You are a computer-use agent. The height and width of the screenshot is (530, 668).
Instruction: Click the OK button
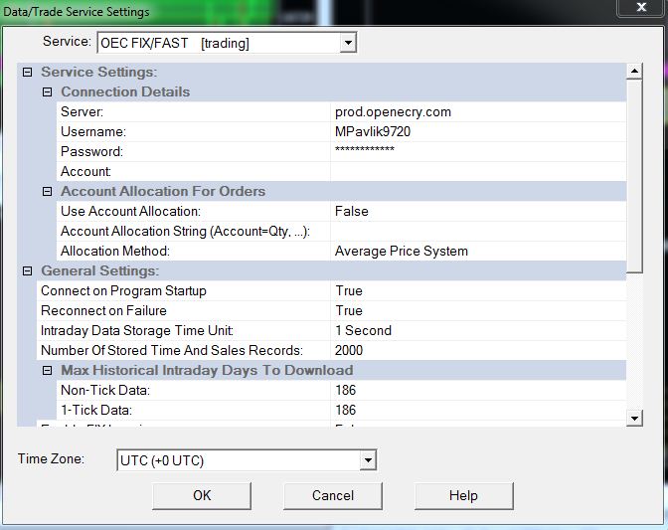202,495
